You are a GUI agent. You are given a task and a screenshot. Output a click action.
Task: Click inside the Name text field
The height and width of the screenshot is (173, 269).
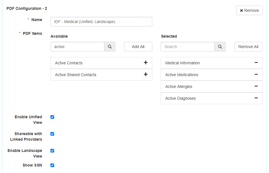101,22
